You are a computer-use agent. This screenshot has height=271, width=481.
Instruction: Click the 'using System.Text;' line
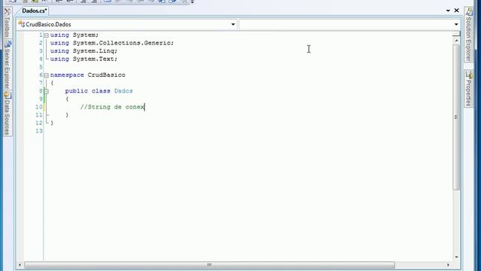click(83, 59)
